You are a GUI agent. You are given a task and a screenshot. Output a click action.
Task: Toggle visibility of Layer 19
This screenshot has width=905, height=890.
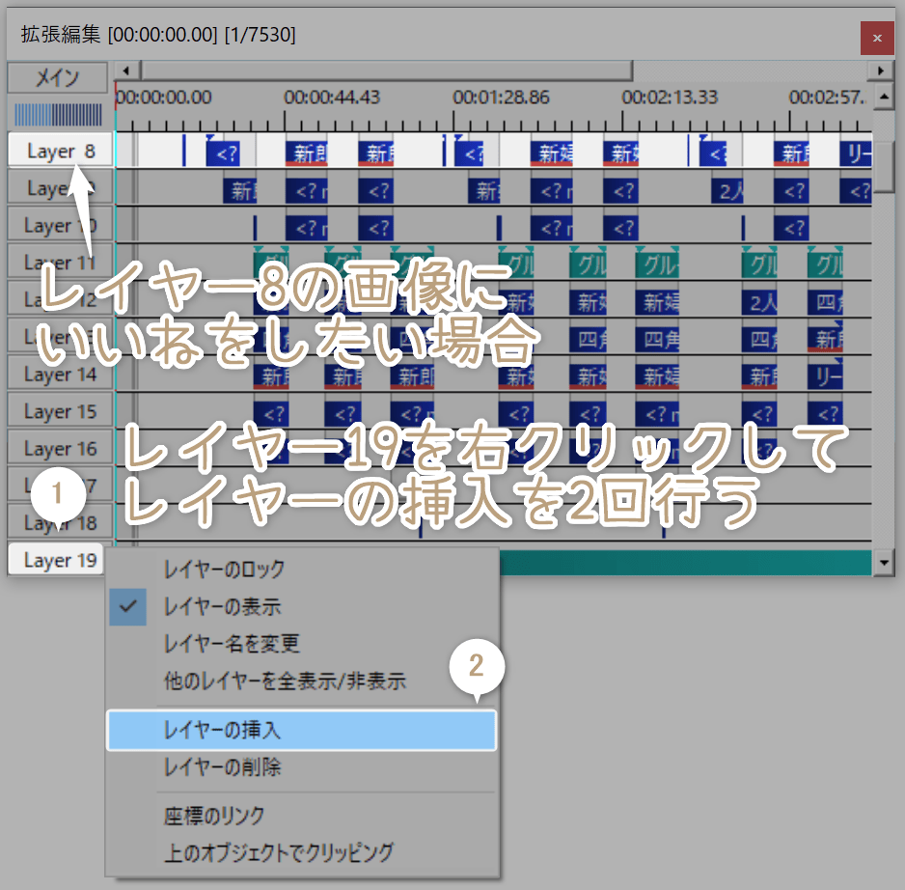(57, 559)
